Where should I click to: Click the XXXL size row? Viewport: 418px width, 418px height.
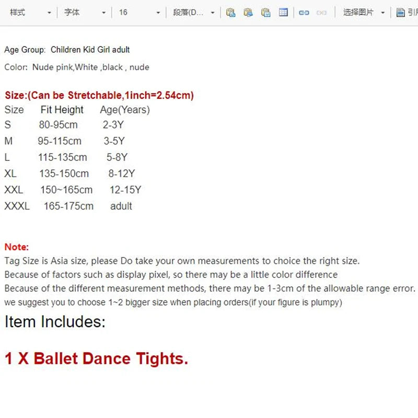68,206
